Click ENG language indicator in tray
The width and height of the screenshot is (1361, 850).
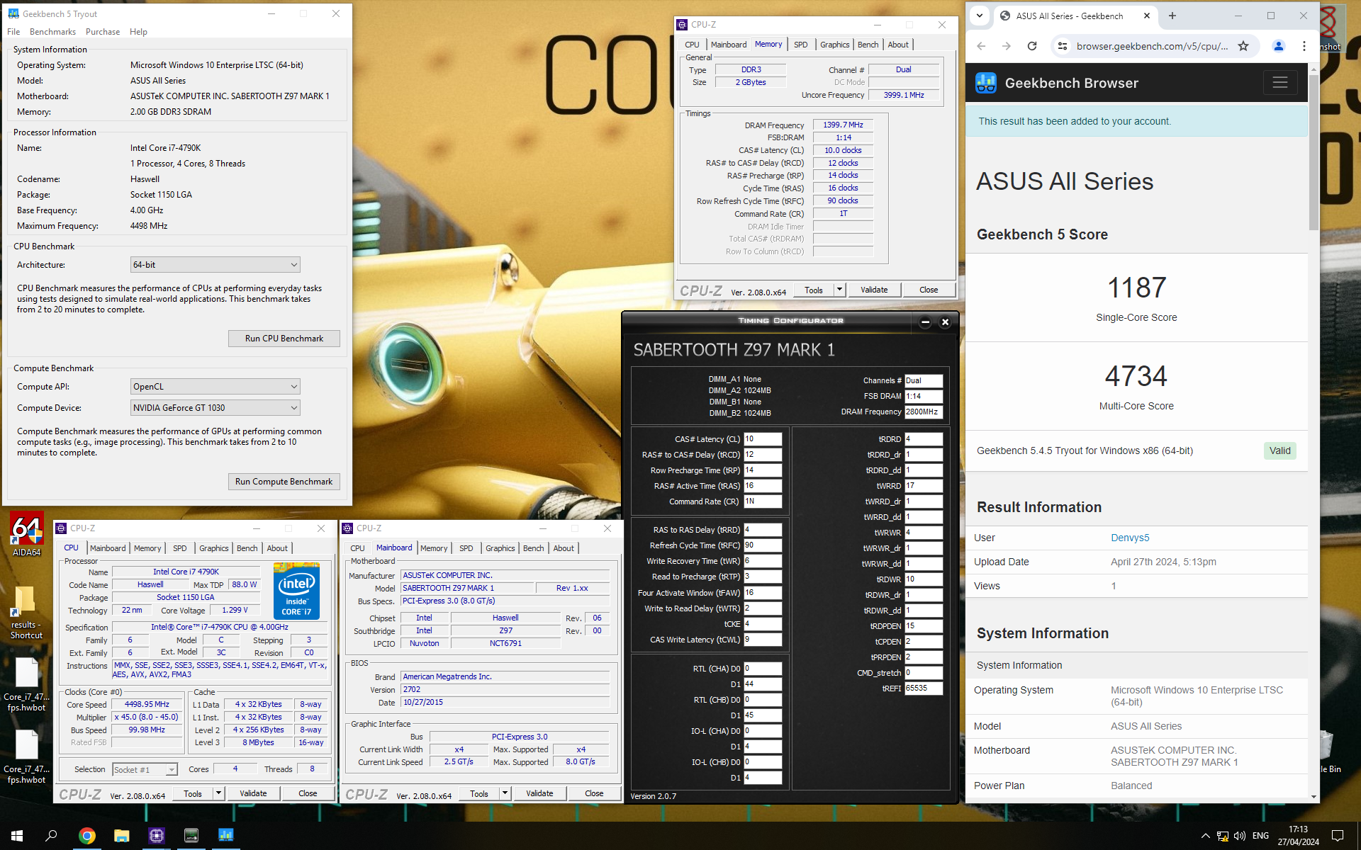pyautogui.click(x=1260, y=836)
